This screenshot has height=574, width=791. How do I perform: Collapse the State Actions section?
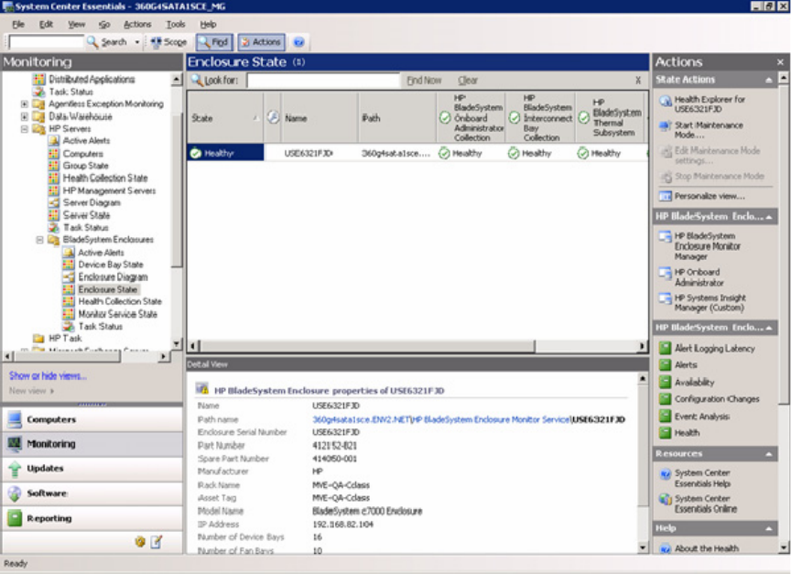coord(770,80)
